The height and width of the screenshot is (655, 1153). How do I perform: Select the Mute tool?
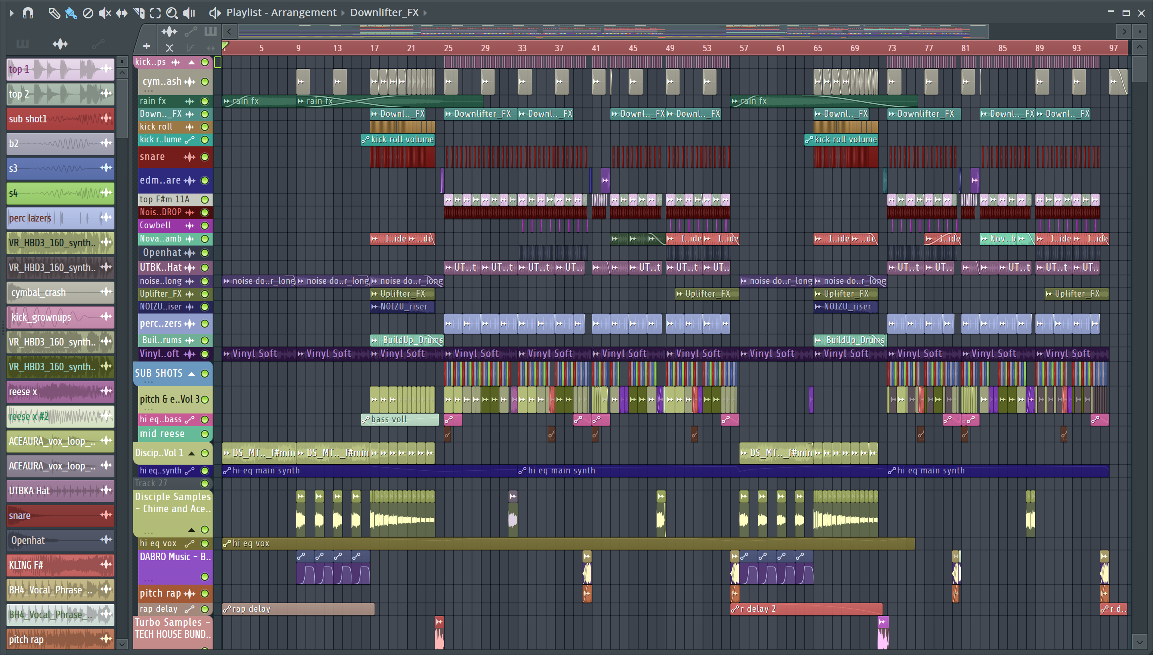tap(104, 13)
